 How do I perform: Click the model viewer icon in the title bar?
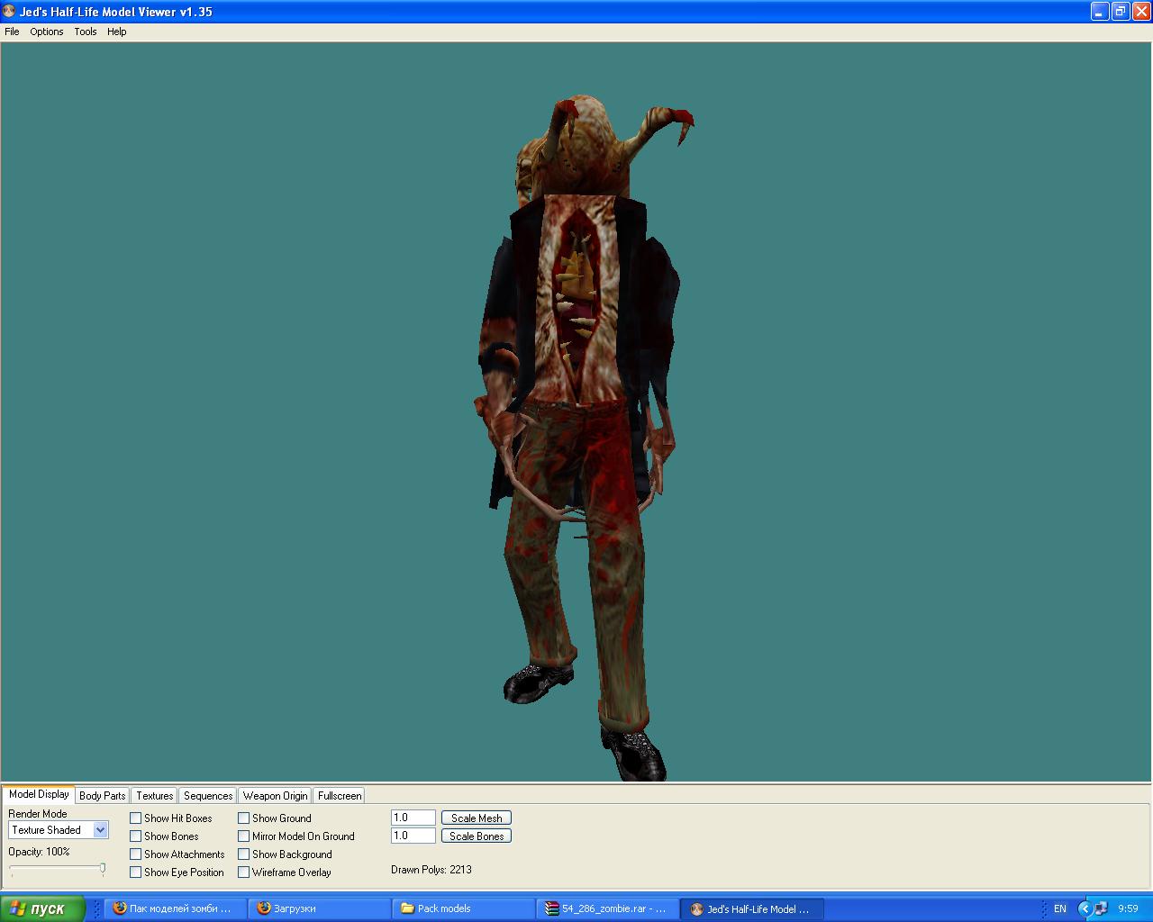(9, 12)
